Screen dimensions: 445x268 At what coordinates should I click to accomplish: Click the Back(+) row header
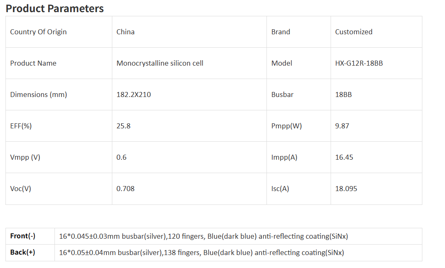tap(23, 253)
